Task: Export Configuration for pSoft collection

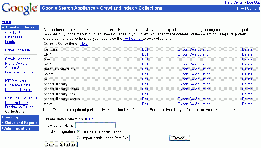Action: [194, 74]
